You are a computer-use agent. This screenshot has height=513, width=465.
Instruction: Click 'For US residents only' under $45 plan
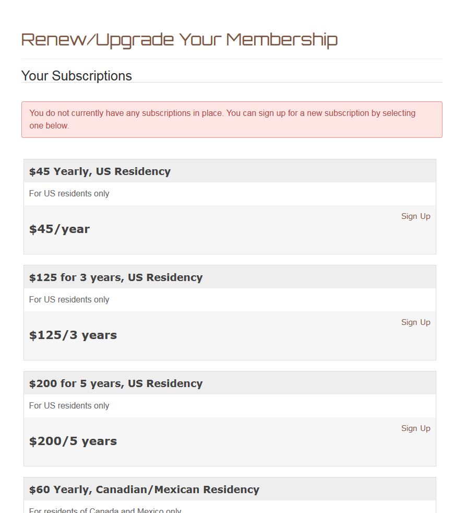coord(69,194)
